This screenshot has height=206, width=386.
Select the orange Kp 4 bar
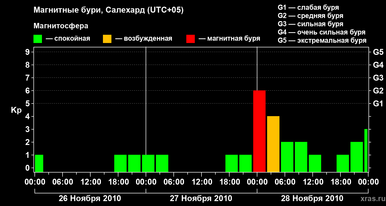273,144
